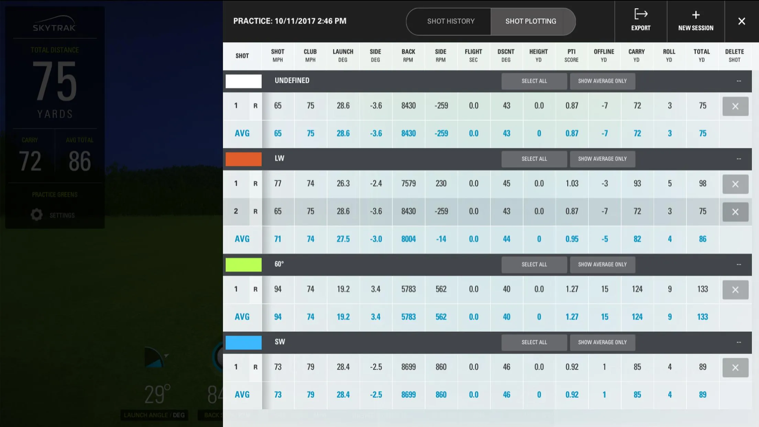The image size is (759, 427).
Task: Toggle Show Average Only for LW section
Action: 602,159
